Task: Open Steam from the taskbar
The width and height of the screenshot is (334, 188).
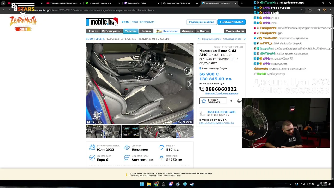Action: [192, 184]
